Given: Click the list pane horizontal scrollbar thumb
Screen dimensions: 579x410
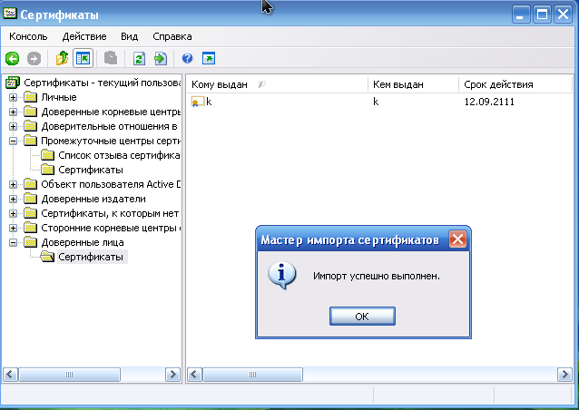Looking at the screenshot, I should pos(252,375).
